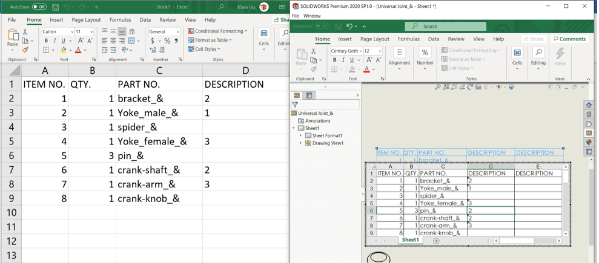
Task: Open Alignment group in SOLIDWORKS embedded ribbon
Action: click(399, 58)
